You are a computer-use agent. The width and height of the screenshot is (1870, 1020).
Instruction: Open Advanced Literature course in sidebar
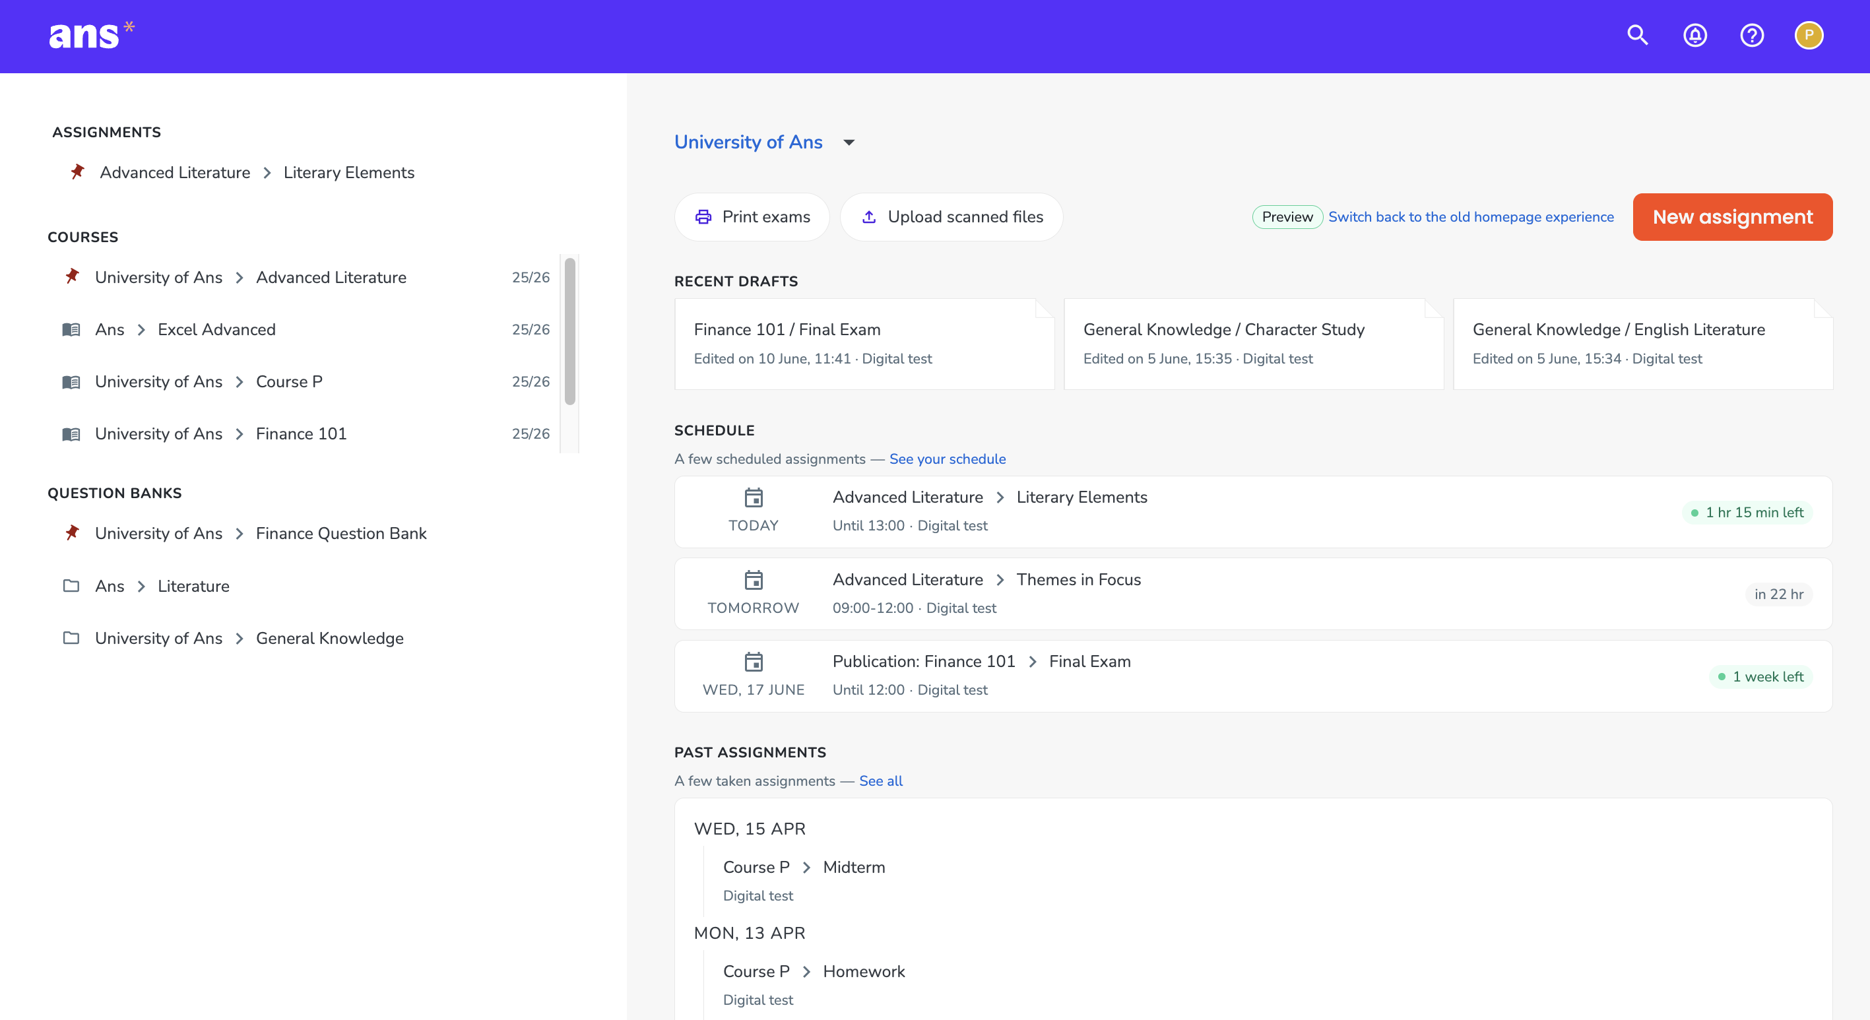coord(331,277)
